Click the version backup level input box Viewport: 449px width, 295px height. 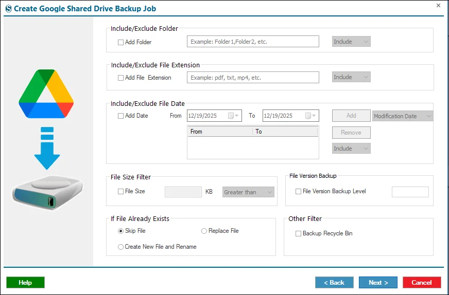tap(410, 192)
